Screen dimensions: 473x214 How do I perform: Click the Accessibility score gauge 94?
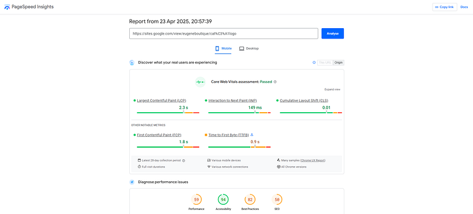coord(223,199)
